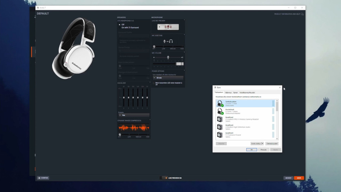Click the Arctis 7 Game headphones device icon

coord(220,111)
